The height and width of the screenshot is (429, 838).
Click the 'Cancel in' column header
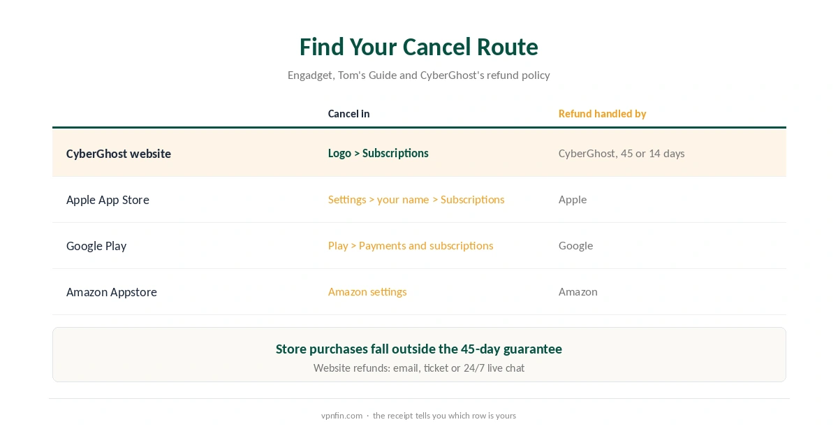pyautogui.click(x=349, y=114)
